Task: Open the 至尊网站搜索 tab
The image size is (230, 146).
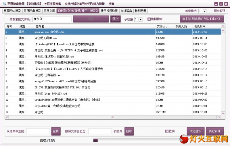Action: (x=12, y=11)
